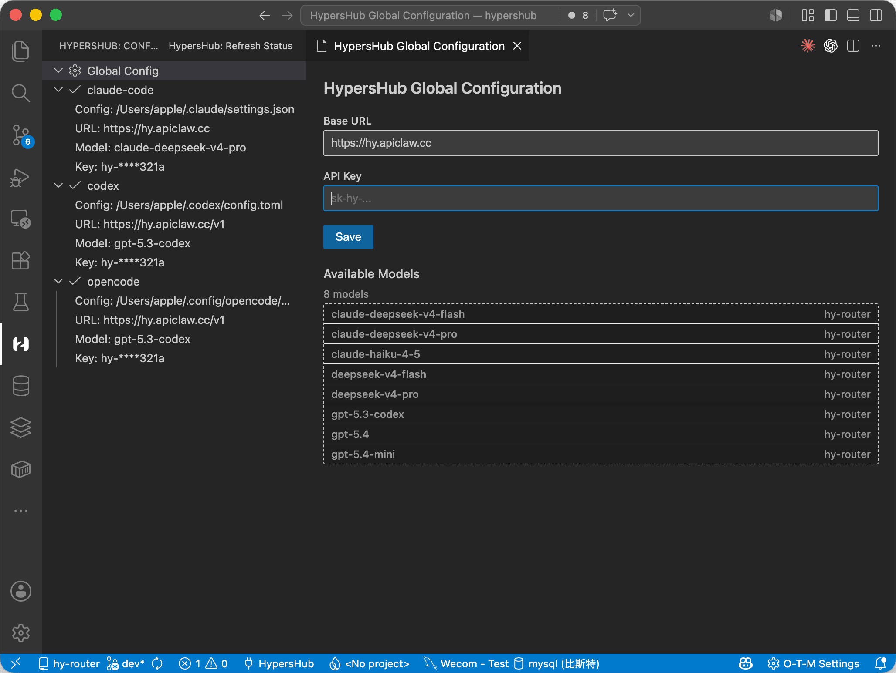Open the container box view icon

20,469
